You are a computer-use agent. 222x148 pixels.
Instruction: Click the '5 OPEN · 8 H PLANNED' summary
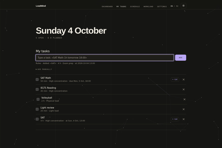tap(49, 38)
